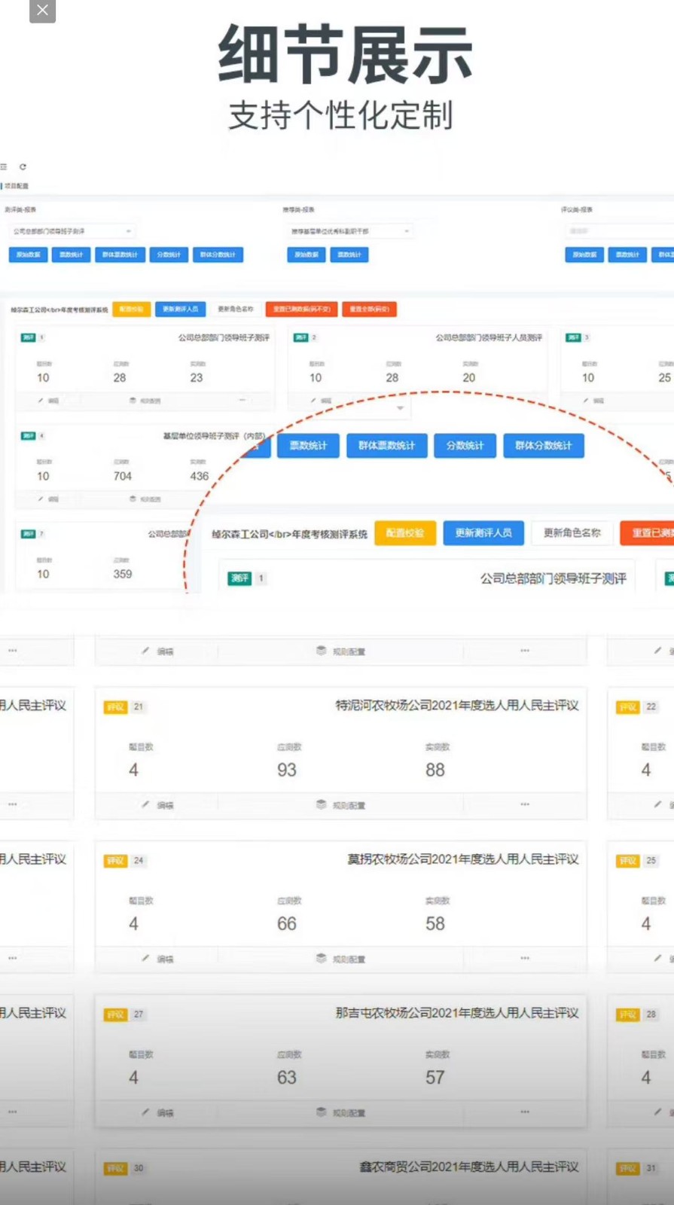Viewport: 674px width, 1205px height.
Task: Toggle the hamburger menu icon at top left
Action: 4,167
